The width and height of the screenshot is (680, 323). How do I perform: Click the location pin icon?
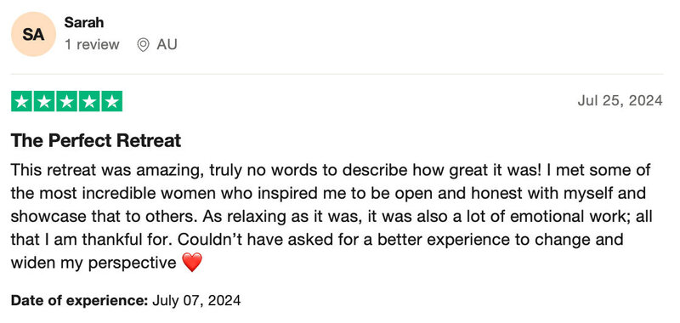tap(143, 45)
